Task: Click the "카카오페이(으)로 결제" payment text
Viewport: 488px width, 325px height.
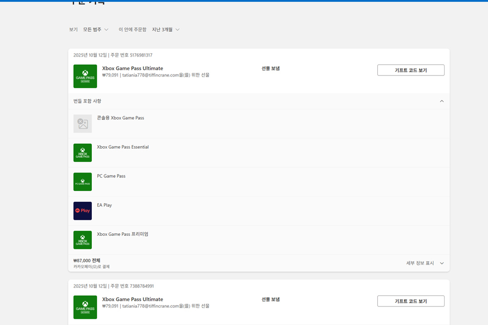Action: click(x=92, y=267)
